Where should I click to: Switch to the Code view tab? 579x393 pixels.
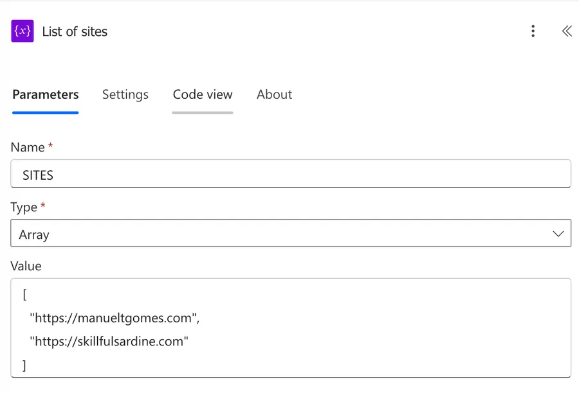(x=203, y=94)
